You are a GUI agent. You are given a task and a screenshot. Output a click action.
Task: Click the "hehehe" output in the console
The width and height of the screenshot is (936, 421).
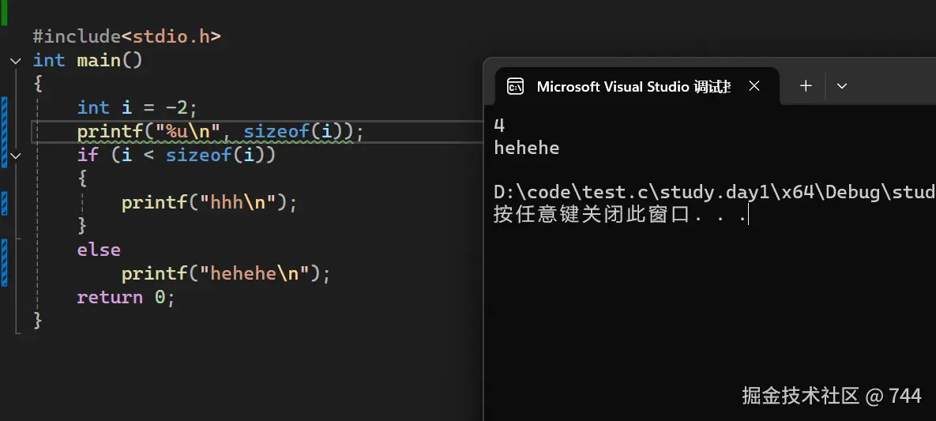(x=526, y=148)
